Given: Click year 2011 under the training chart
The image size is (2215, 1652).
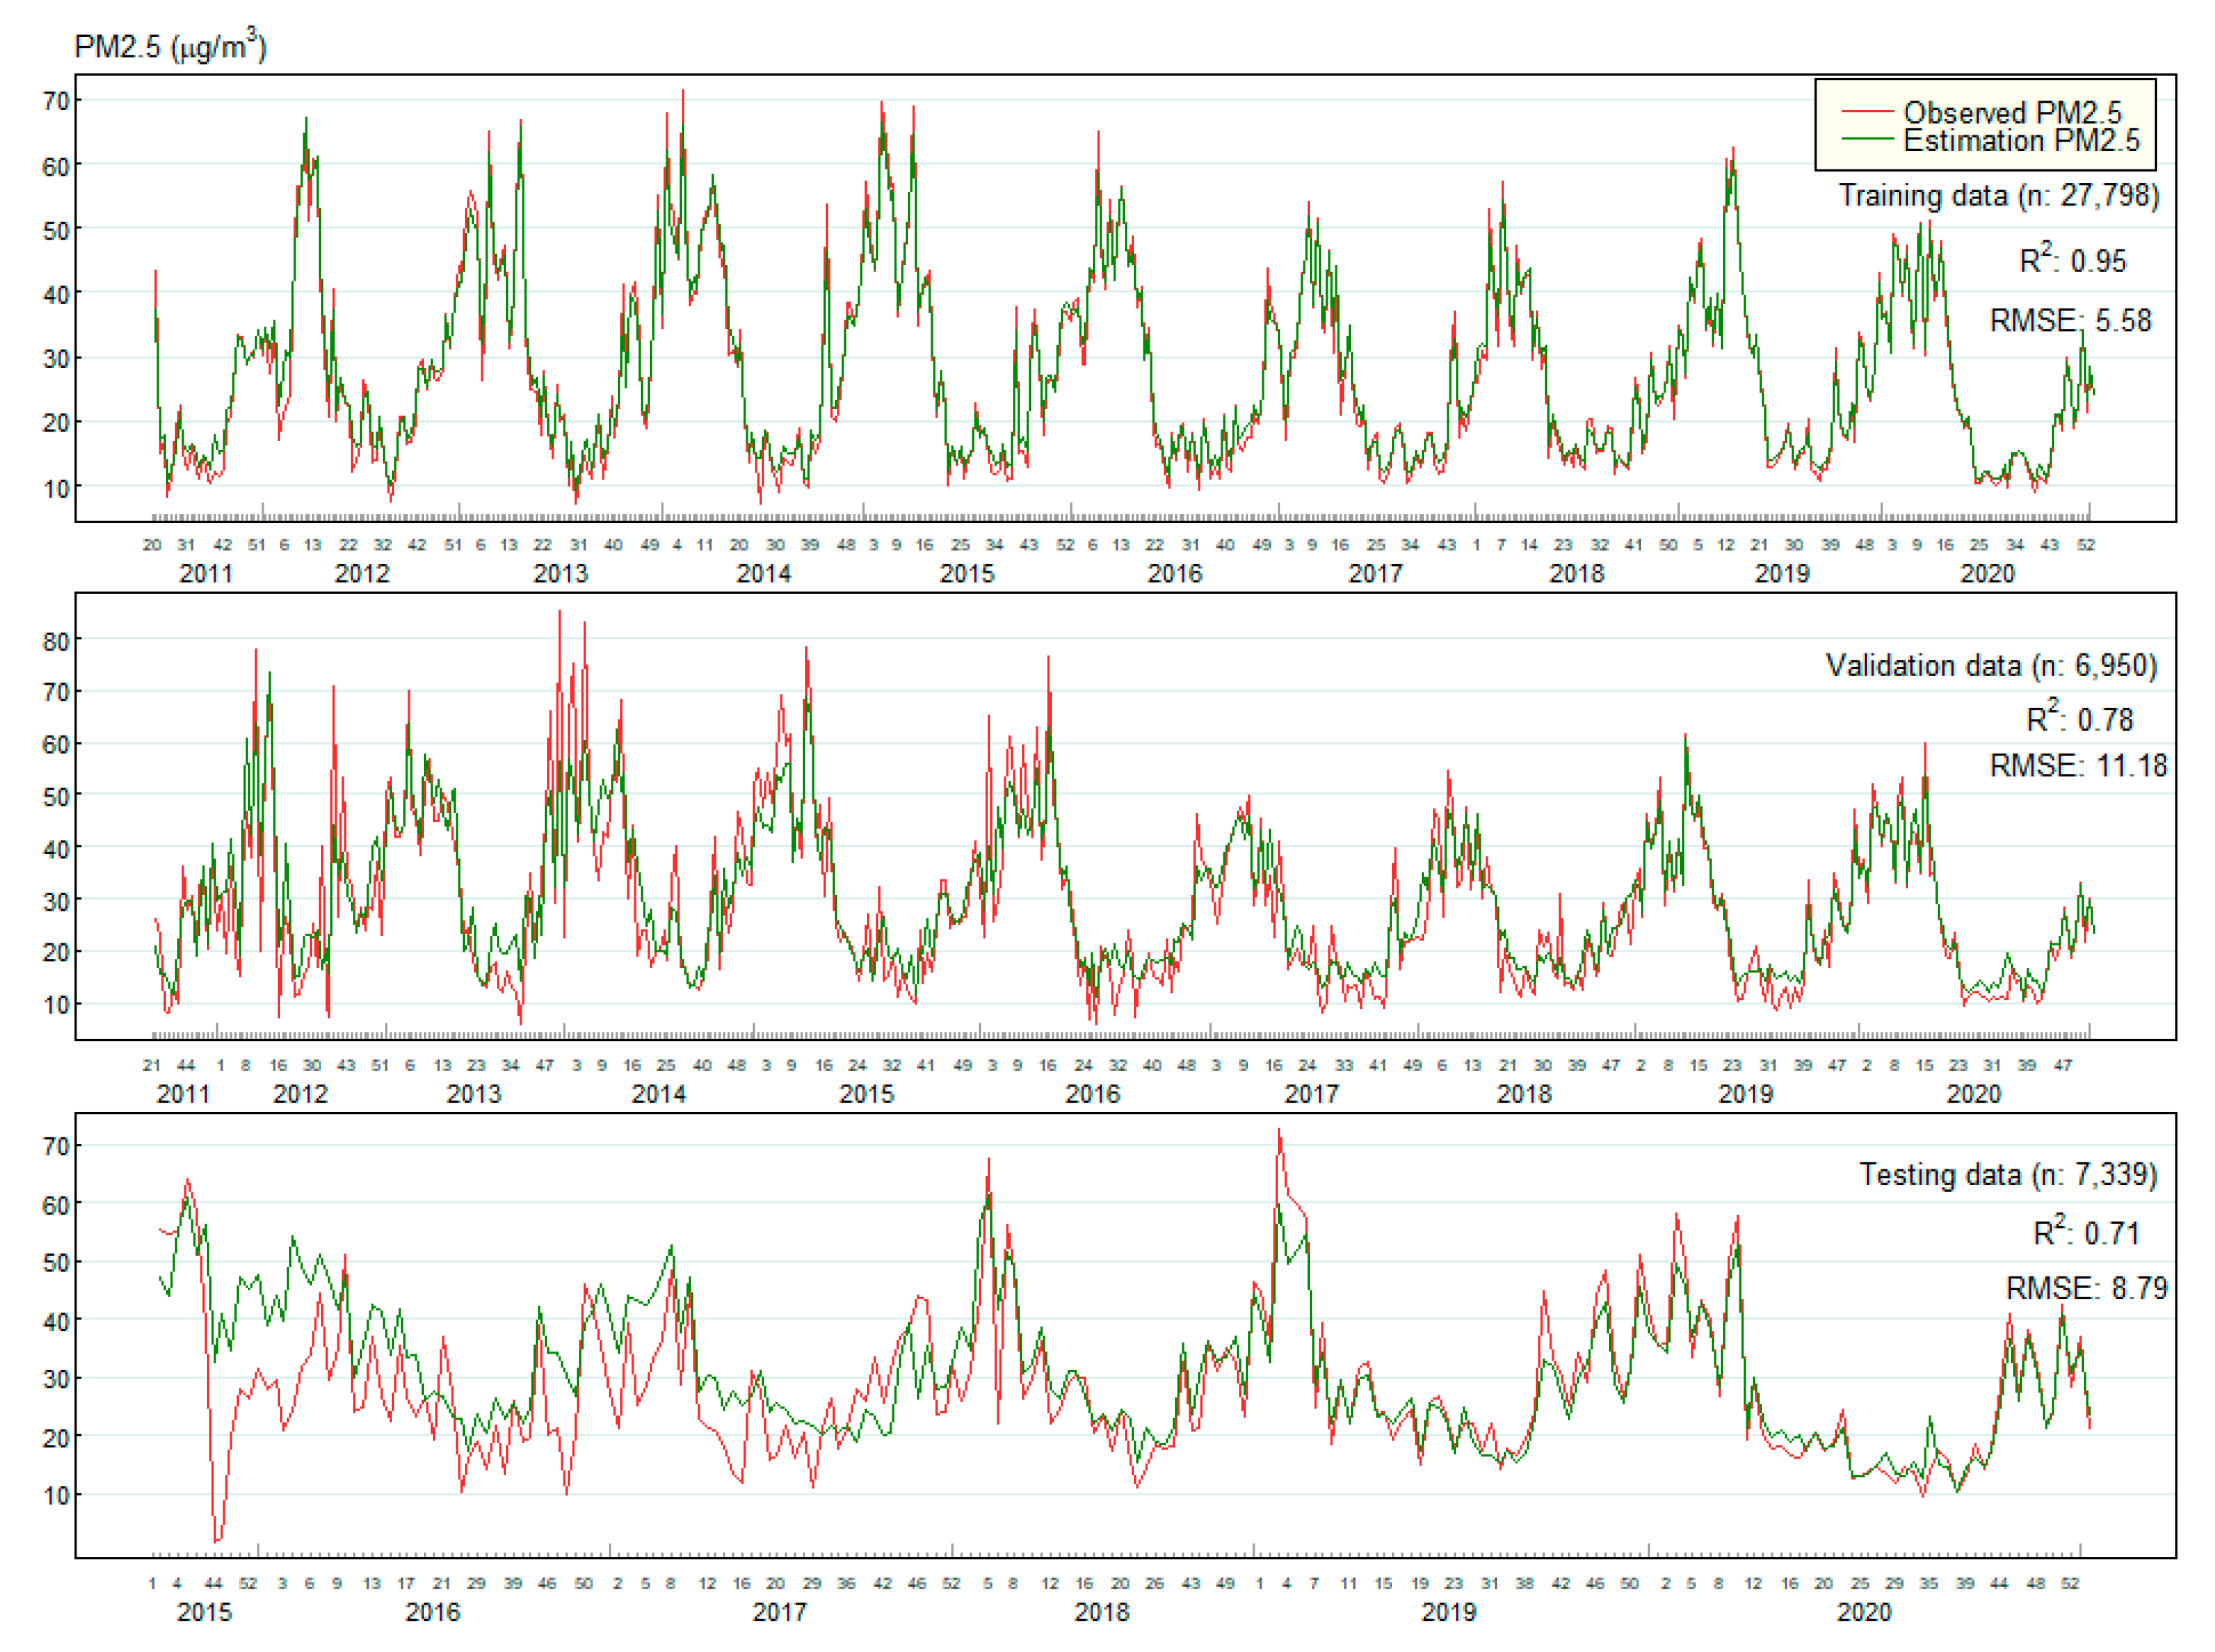Looking at the screenshot, I should [205, 574].
